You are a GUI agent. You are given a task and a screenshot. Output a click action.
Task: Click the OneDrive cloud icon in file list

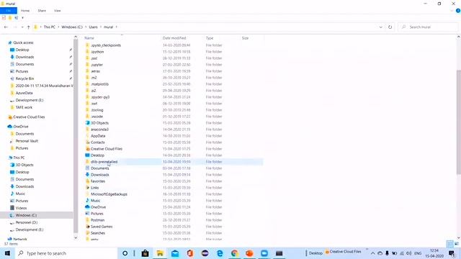pos(87,206)
